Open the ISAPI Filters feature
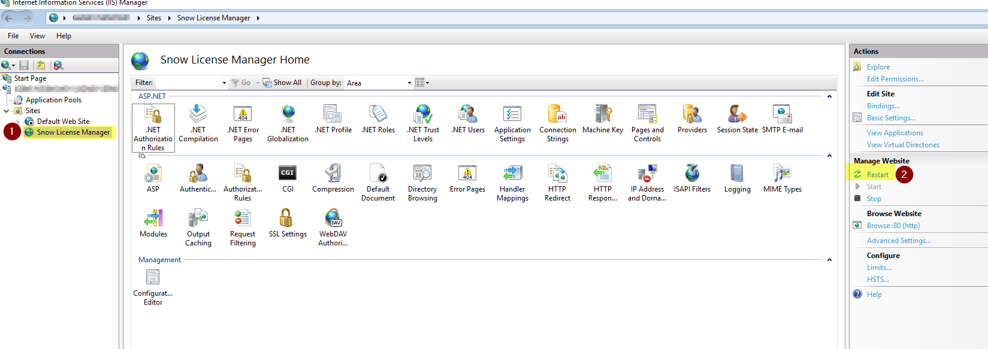Image resolution: width=988 pixels, height=349 pixels. [692, 178]
